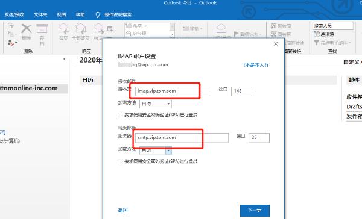Screen dimensions: 362x219
Task: Select the tomonline-inc.com account folder
Action: pyautogui.click(x=34, y=88)
